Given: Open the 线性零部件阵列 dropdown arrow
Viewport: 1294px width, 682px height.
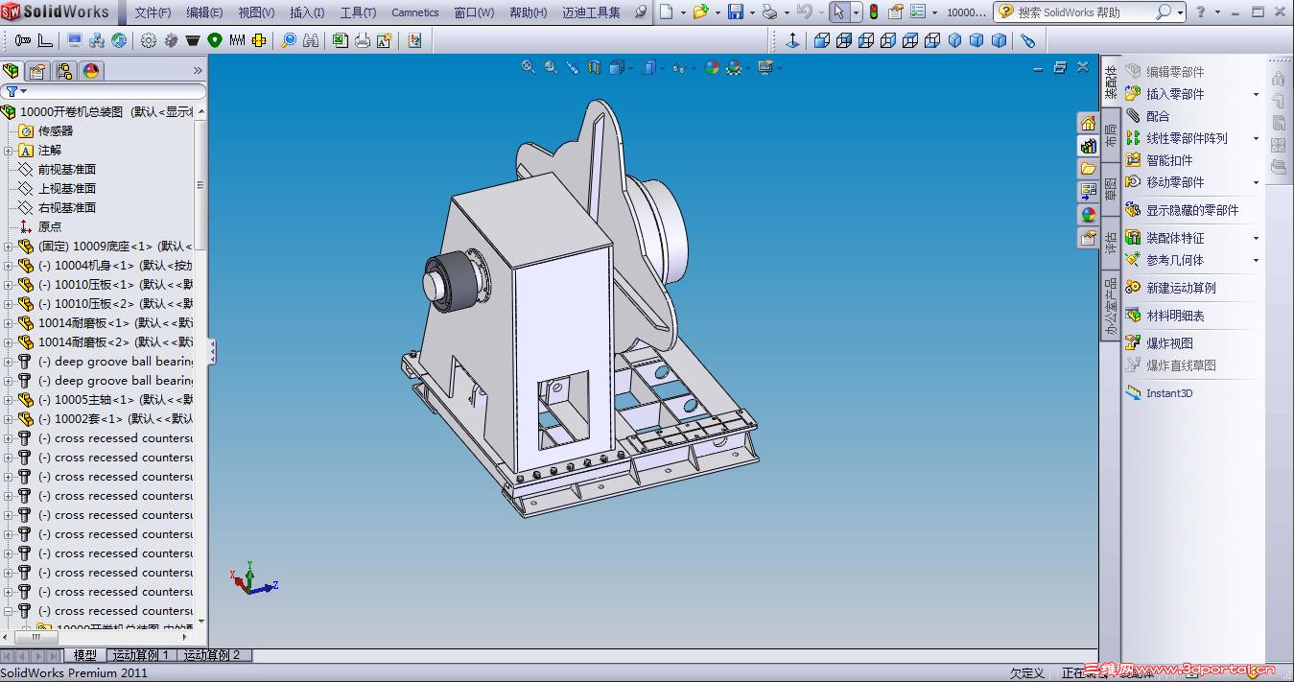Looking at the screenshot, I should coord(1256,138).
